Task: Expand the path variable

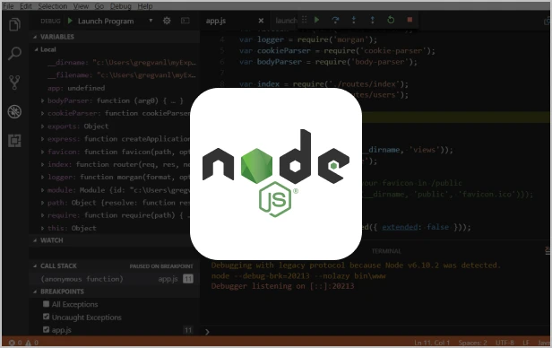Action: 42,203
